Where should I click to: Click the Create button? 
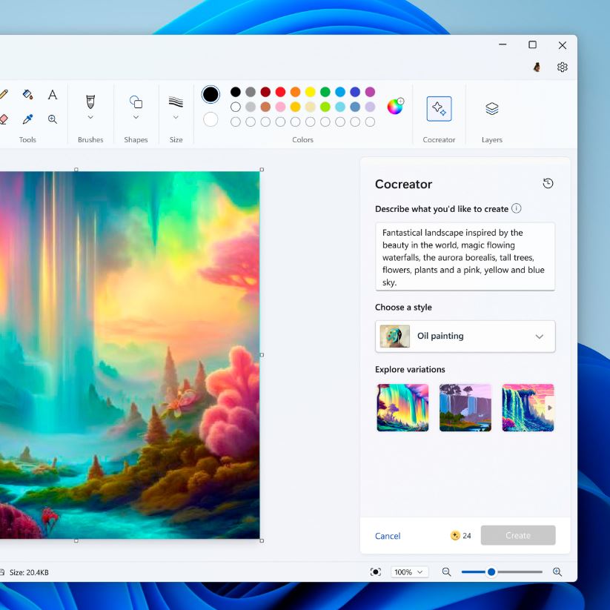(517, 536)
